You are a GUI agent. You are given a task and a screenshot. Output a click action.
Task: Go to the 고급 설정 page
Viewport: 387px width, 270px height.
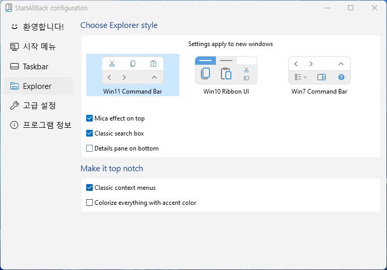pyautogui.click(x=39, y=106)
